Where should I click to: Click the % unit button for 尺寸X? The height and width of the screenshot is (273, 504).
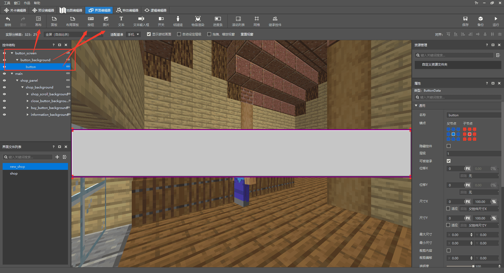pyautogui.click(x=494, y=202)
